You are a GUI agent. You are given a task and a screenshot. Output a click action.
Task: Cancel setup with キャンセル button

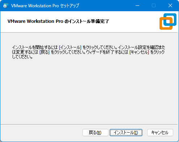(160, 133)
